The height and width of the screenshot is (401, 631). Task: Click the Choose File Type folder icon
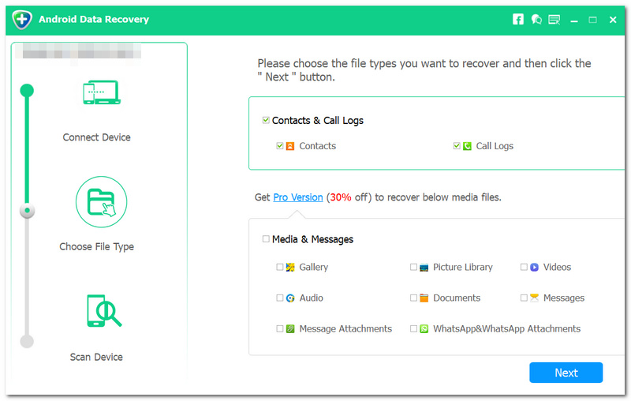pyautogui.click(x=102, y=202)
